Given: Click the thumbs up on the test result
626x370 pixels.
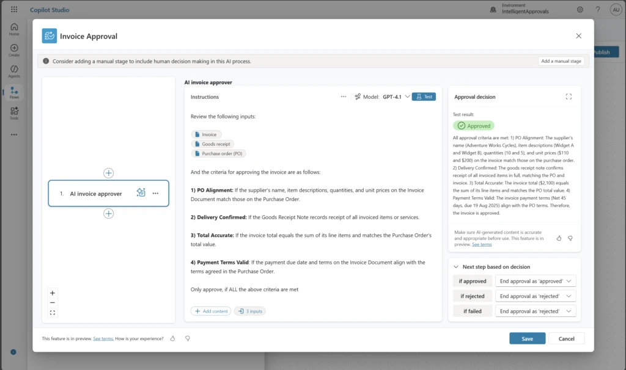Looking at the screenshot, I should click(558, 239).
